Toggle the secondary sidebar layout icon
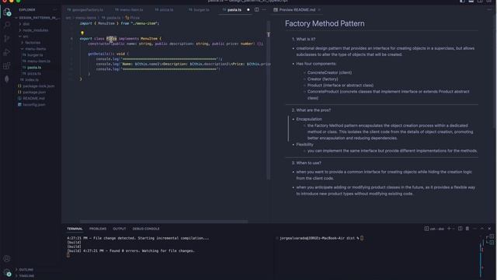The height and width of the screenshot is (280, 497). (480, 2)
